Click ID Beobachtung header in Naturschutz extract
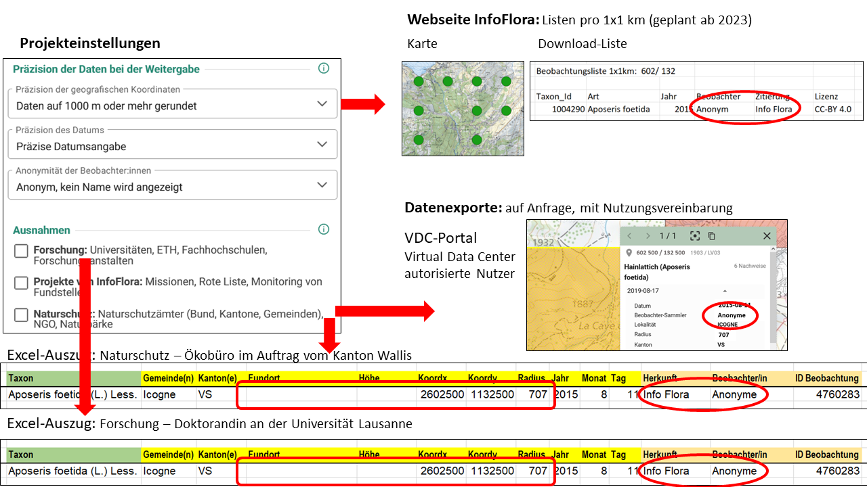The image size is (867, 487). [826, 378]
